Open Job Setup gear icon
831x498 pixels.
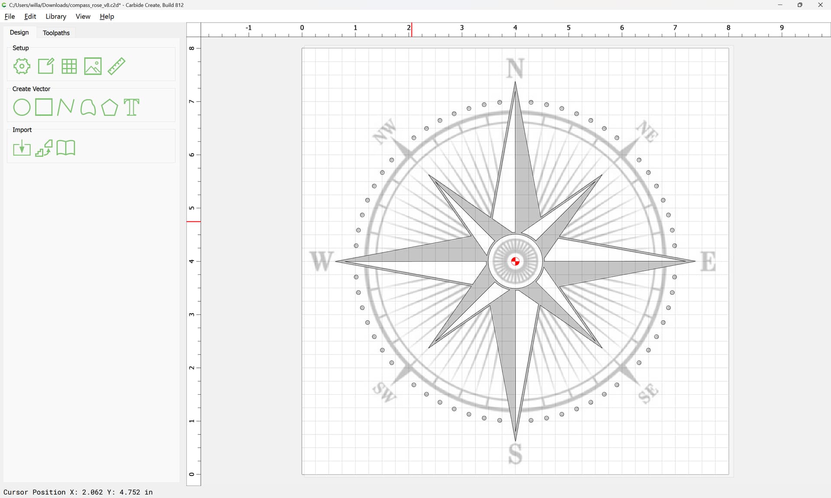coord(22,66)
